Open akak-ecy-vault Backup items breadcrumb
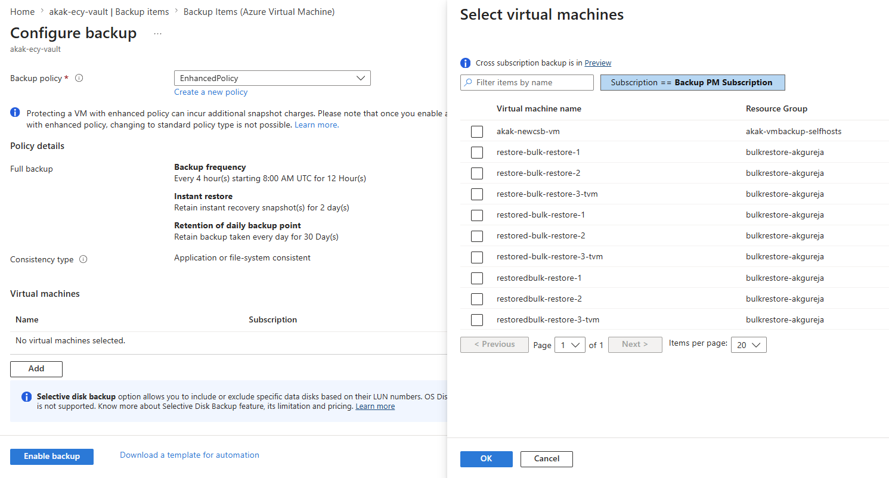 (109, 11)
